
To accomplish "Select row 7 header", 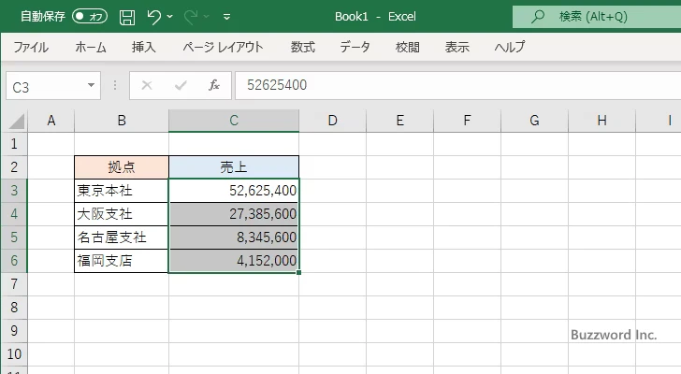I will click(14, 284).
